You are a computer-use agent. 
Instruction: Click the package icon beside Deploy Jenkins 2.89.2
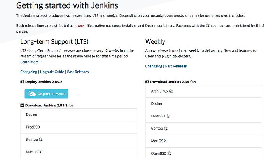tap(22, 82)
